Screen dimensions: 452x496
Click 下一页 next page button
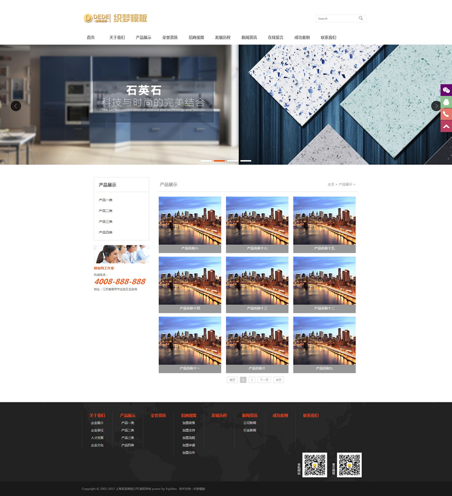tap(264, 380)
